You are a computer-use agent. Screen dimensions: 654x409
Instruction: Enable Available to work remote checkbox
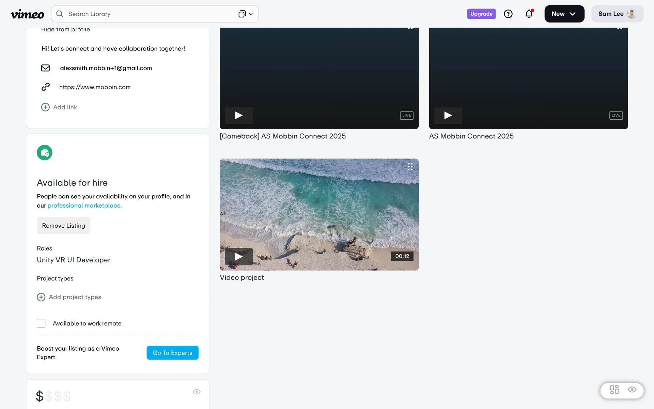pyautogui.click(x=41, y=323)
